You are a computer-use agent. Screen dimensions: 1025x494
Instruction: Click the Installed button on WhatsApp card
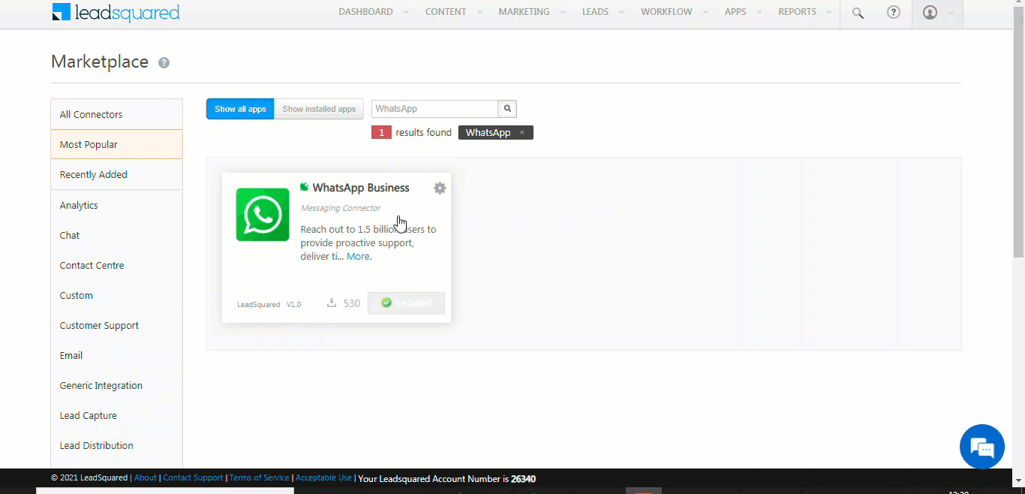[406, 303]
